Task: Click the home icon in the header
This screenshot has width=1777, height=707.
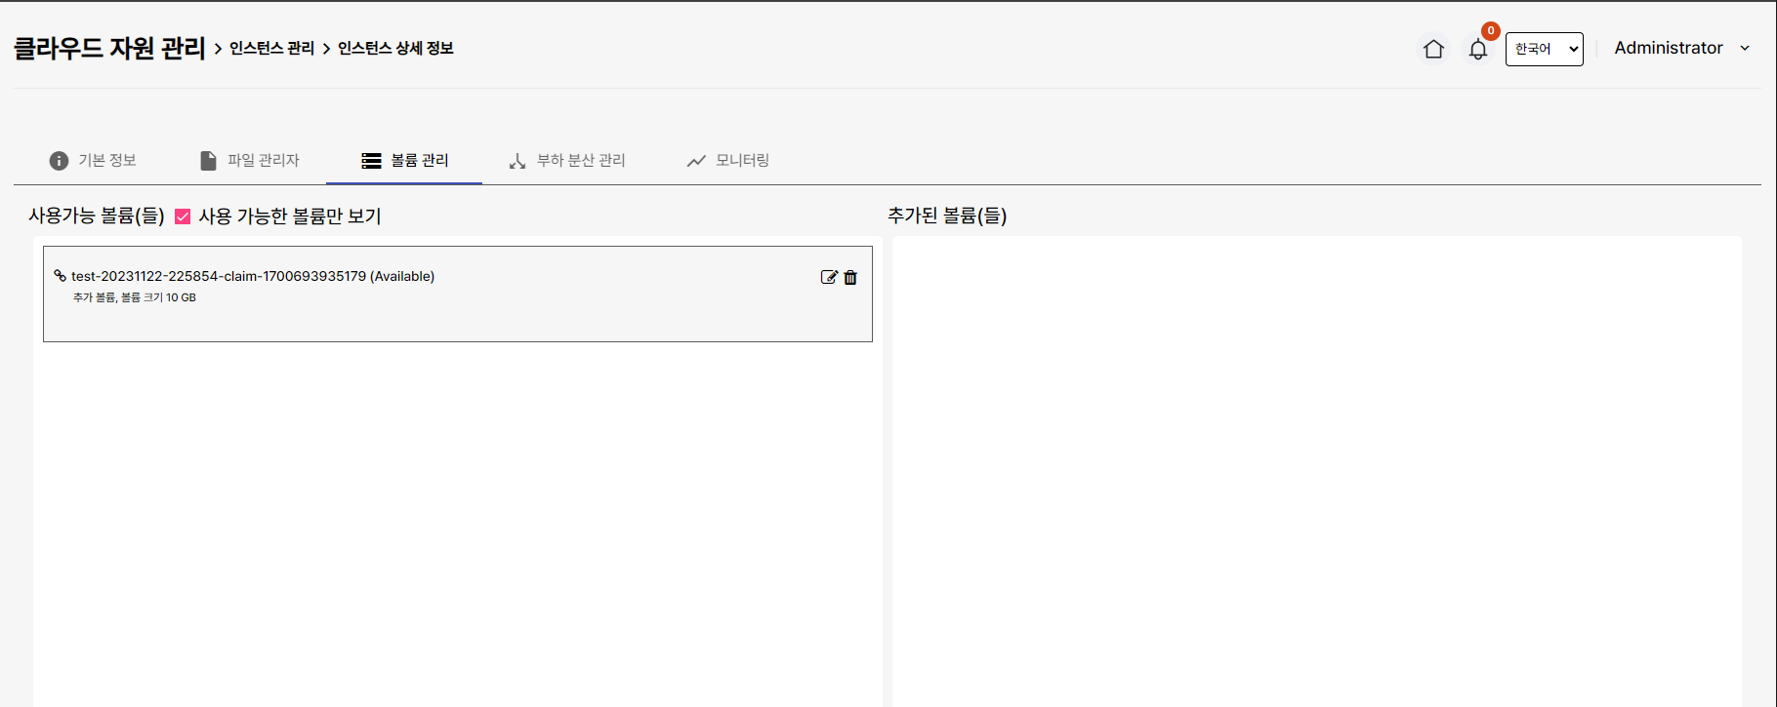Action: coord(1433,49)
